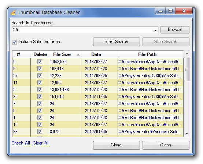Click the vertical scrollbar thumb
203x164 pixels.
coord(187,69)
